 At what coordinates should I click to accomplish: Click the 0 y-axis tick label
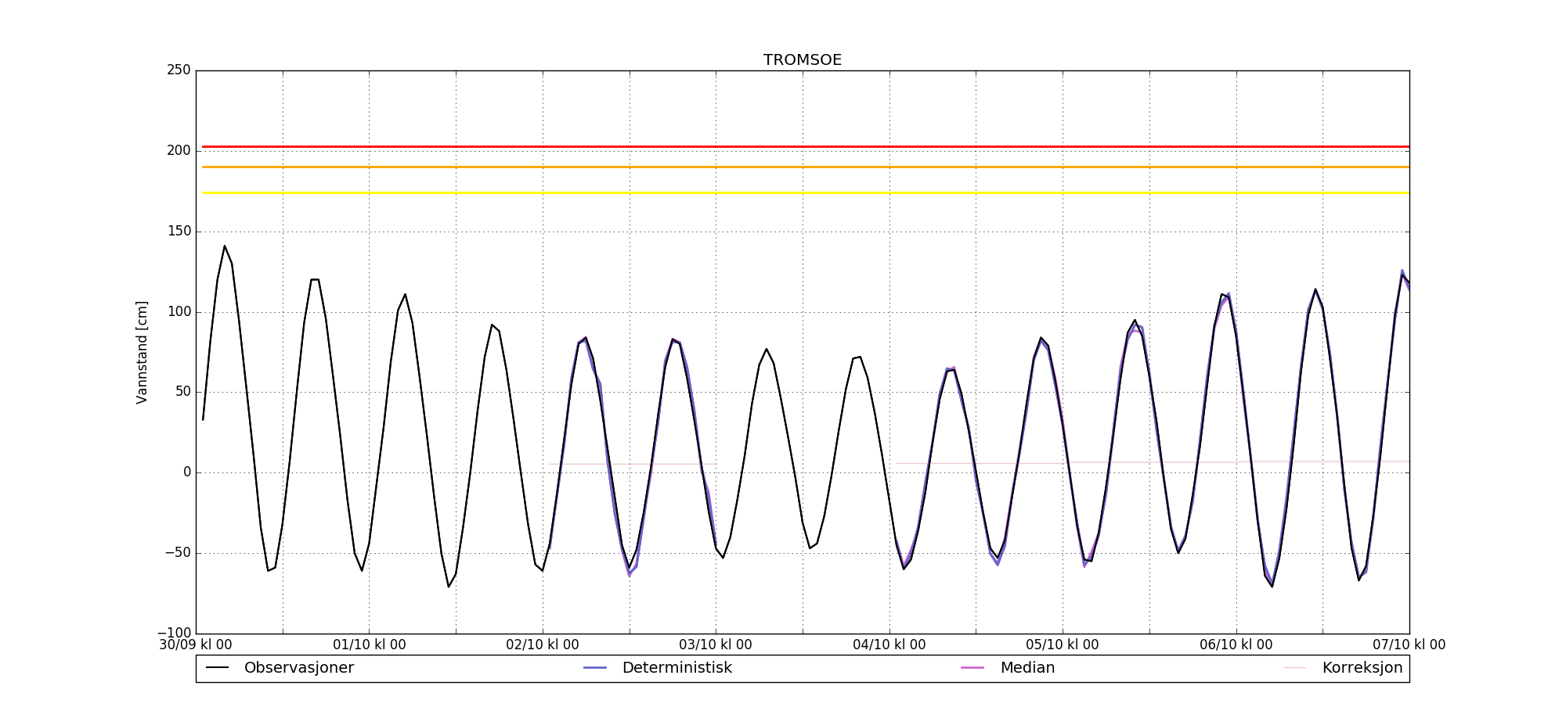186,472
